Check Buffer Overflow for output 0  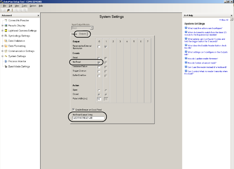(x=99, y=76)
